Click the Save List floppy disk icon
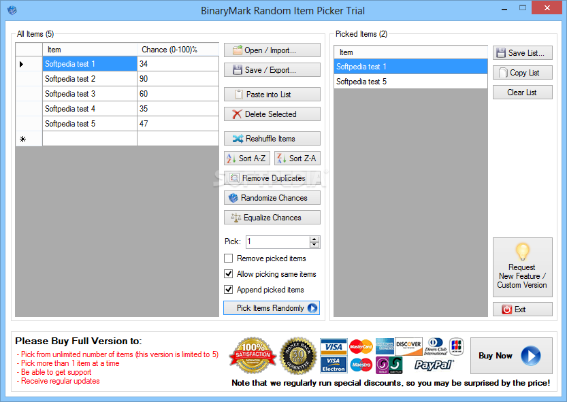 point(501,53)
